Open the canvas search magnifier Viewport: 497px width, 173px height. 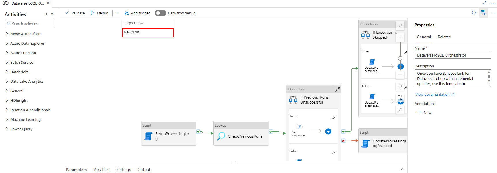point(400,25)
